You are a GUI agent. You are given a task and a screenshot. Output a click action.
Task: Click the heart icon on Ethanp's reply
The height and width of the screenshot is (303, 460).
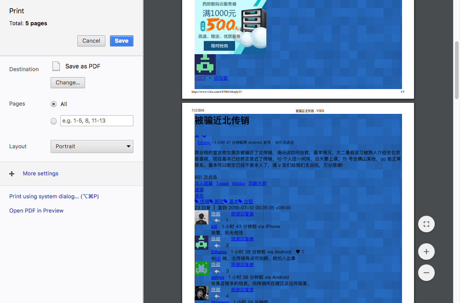298,252
